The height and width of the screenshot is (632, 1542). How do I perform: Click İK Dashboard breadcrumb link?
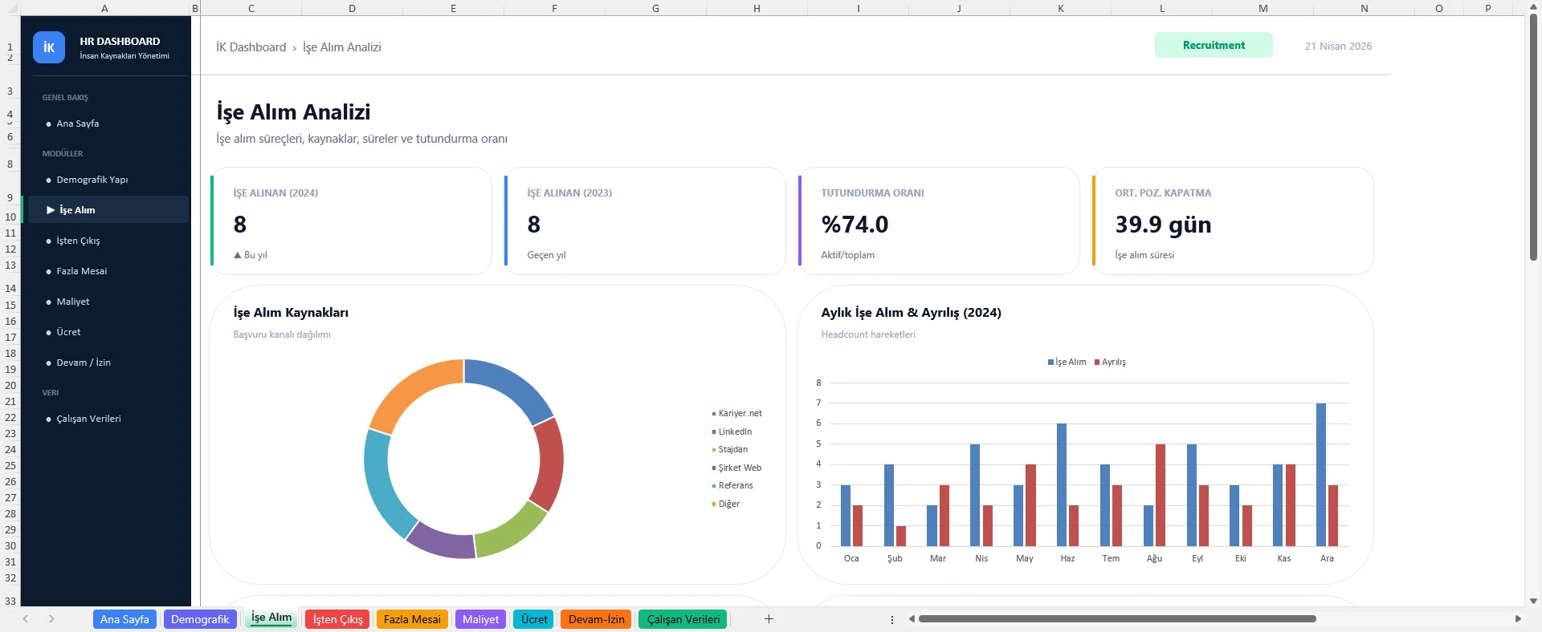pos(251,47)
